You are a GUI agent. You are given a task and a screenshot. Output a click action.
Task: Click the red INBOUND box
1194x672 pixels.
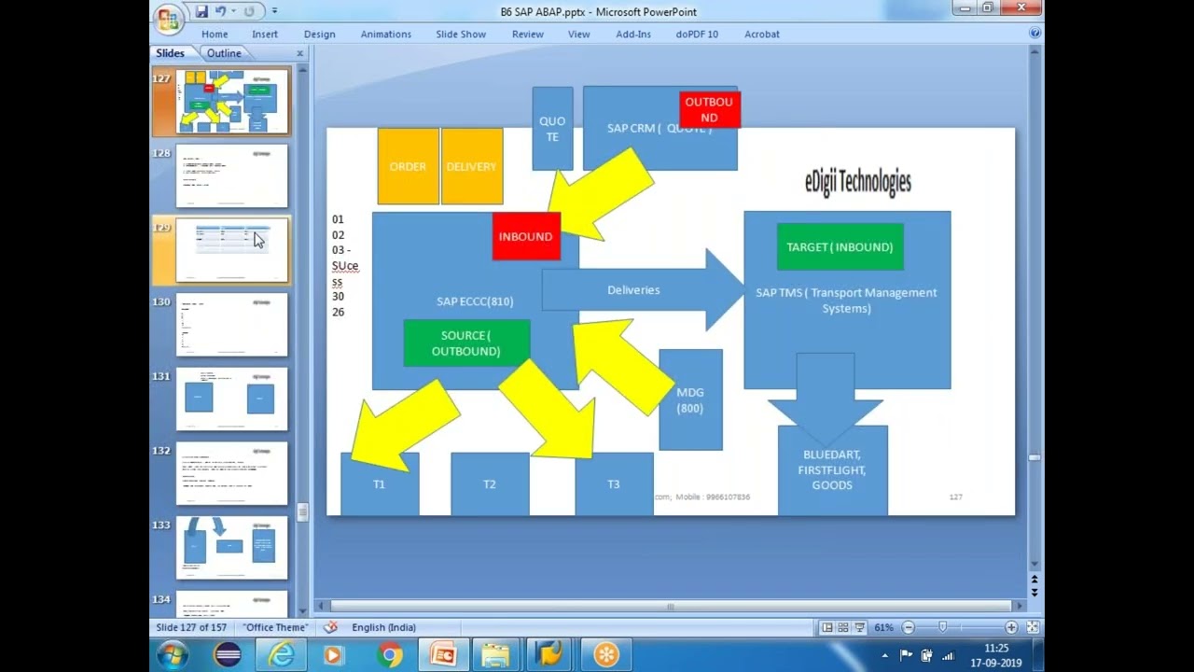click(526, 236)
